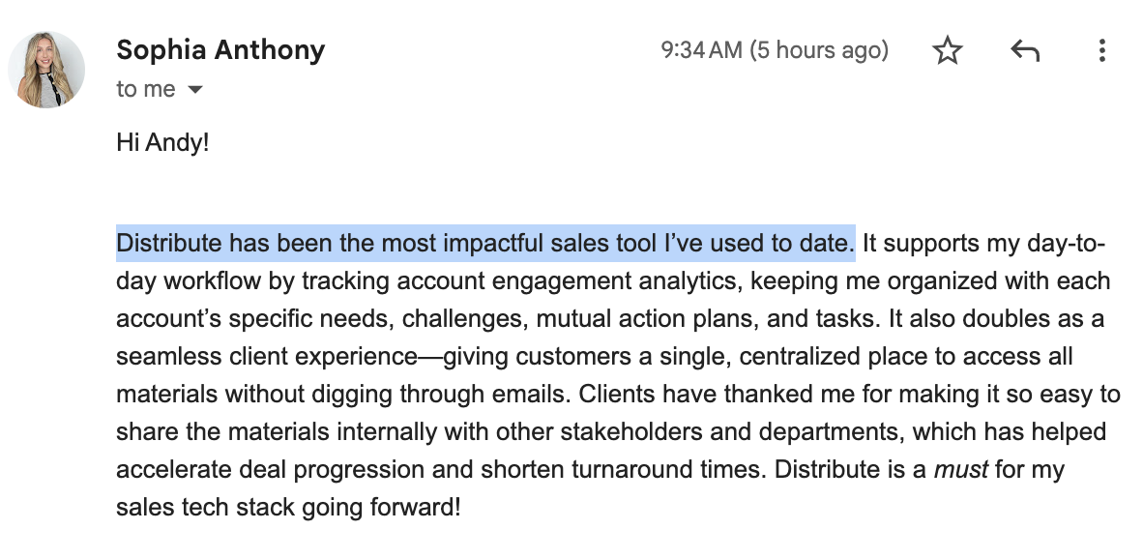Open the three-dot more options menu
The image size is (1143, 559).
1101,51
